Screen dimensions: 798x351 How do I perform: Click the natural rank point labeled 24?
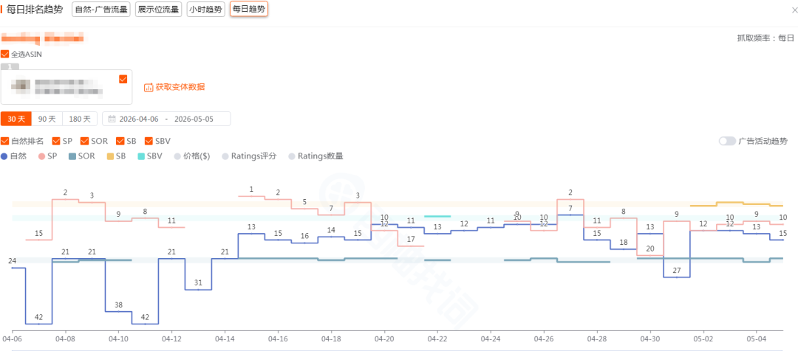[x=13, y=268]
